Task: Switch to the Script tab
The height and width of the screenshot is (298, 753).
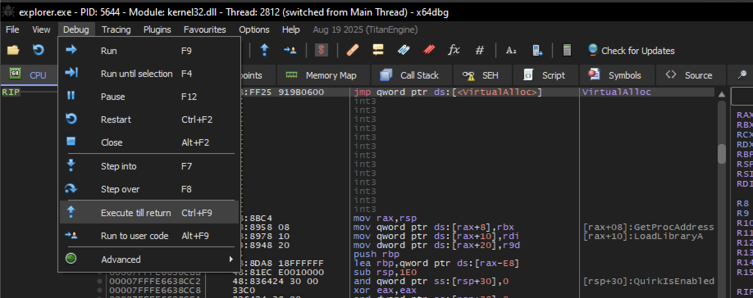Action: click(x=545, y=75)
